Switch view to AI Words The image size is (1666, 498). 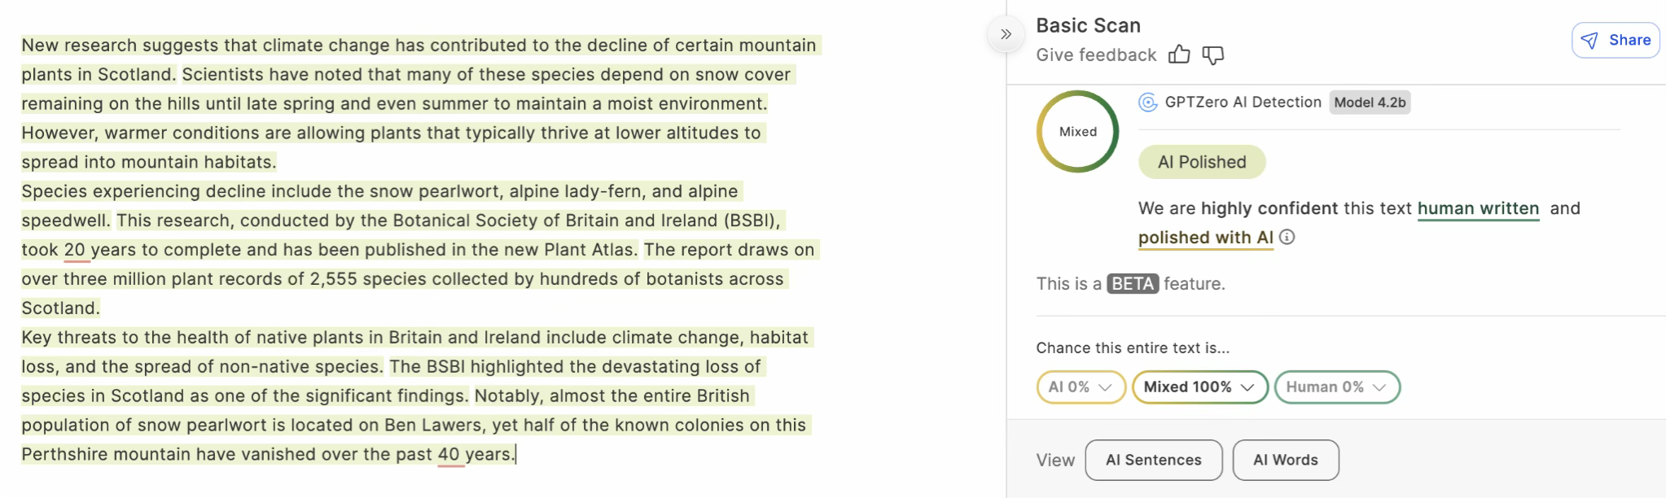point(1285,460)
